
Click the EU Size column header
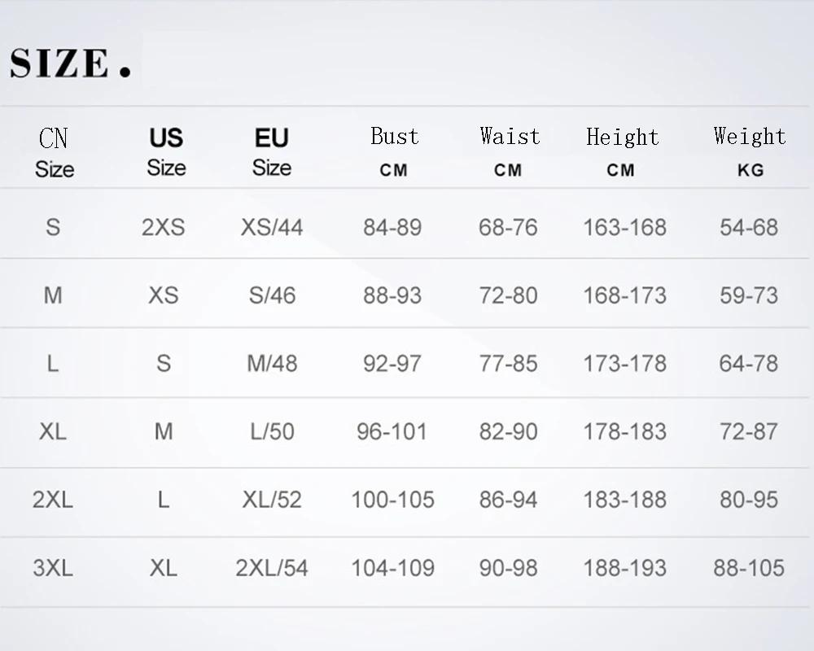[272, 151]
